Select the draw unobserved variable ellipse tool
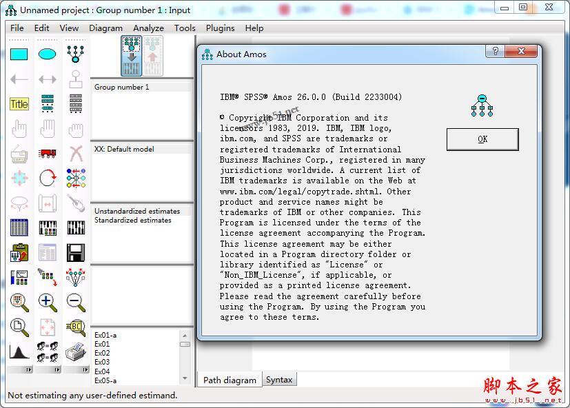The height and width of the screenshot is (408, 570). 48,54
